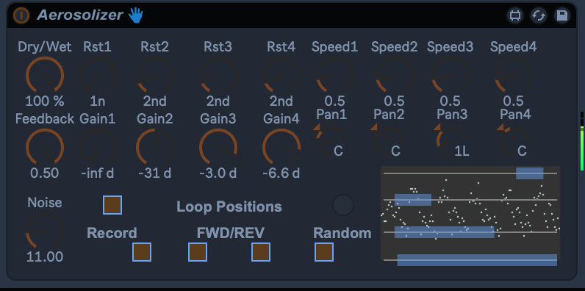Click the Pan3 modulation triangle indicator
The image size is (585, 291).
coord(437,127)
